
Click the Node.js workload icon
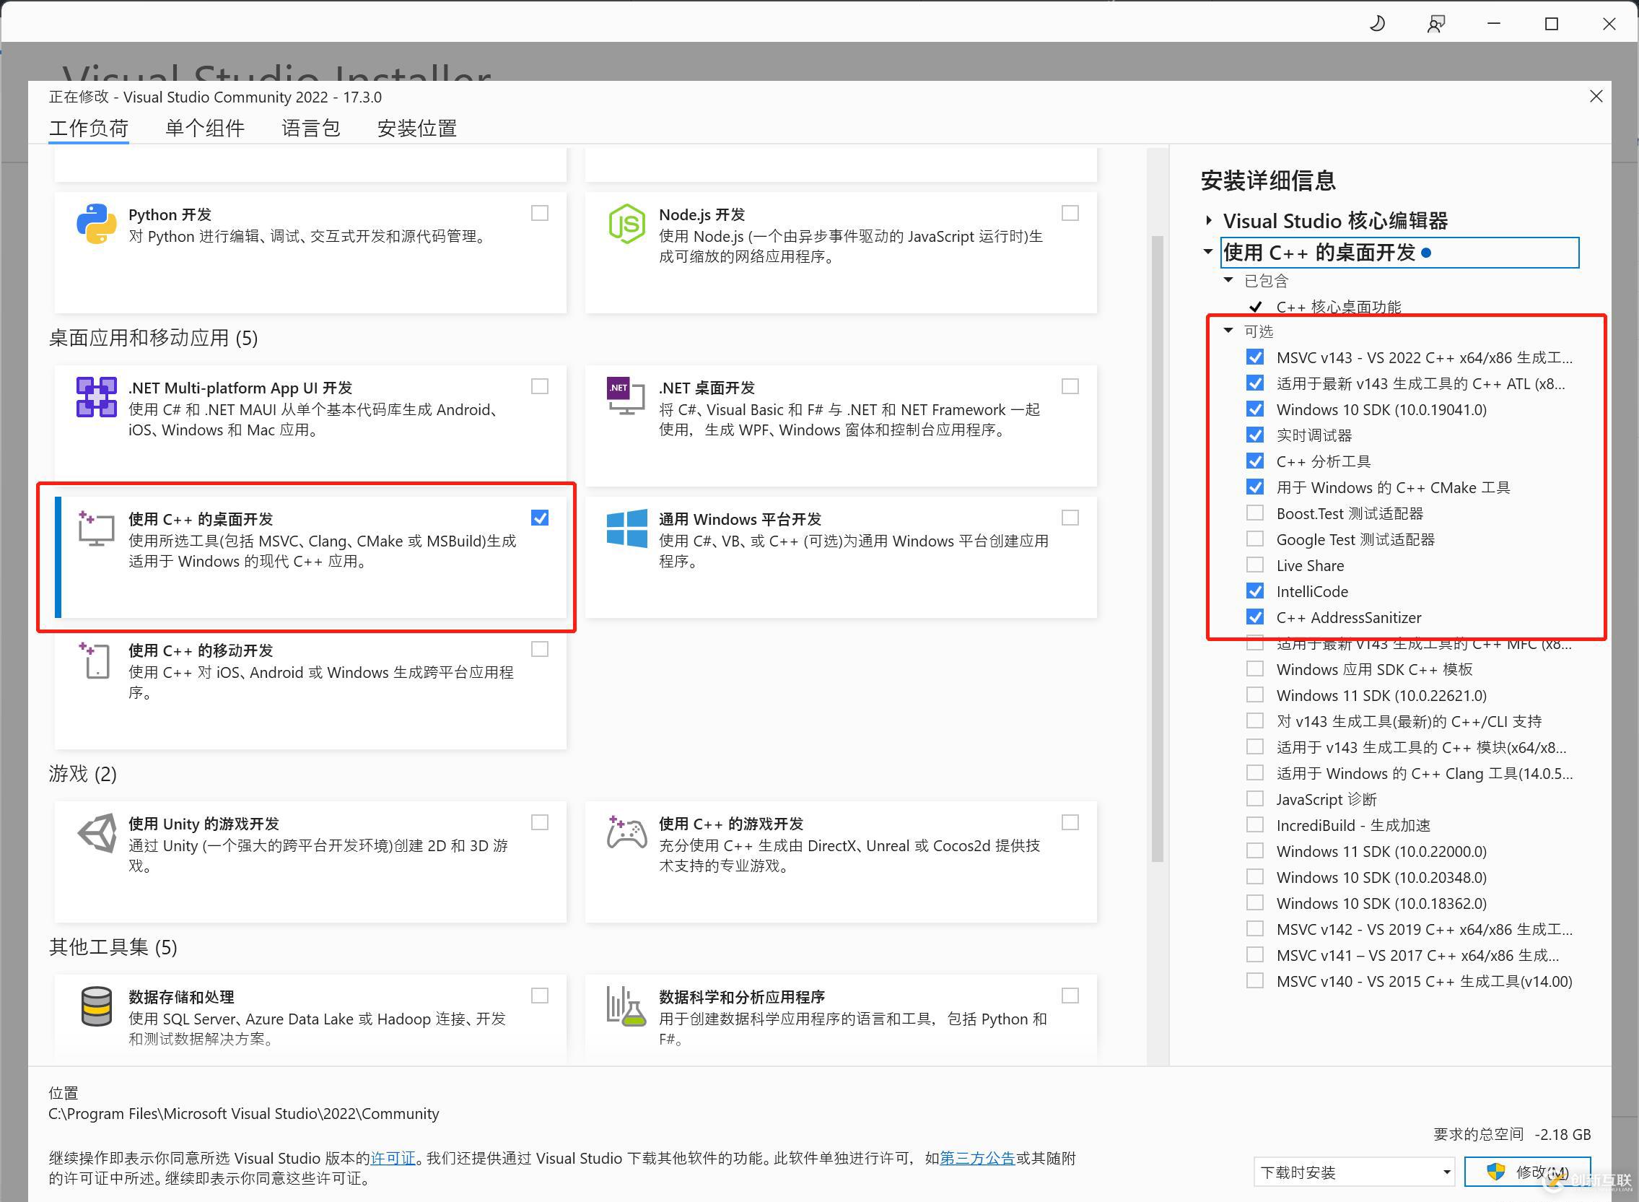626,223
